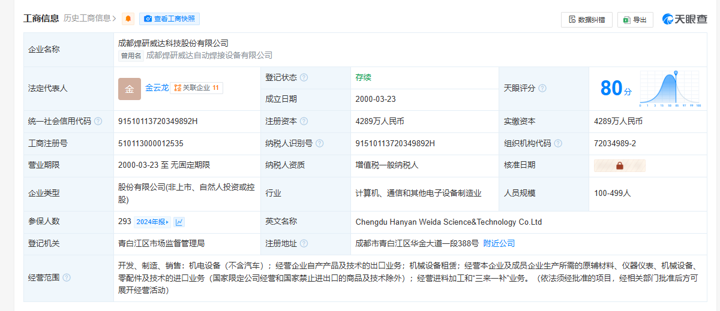Click help icon next to 纳税人识别号
This screenshot has width=720, height=311.
click(320, 144)
